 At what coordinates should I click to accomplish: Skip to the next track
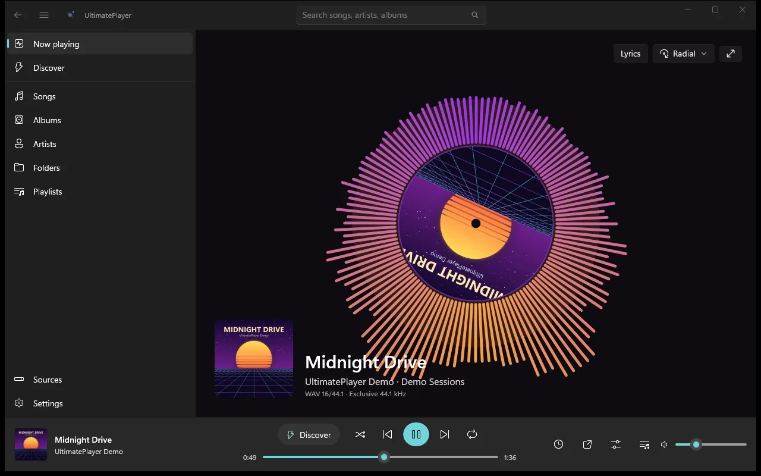point(445,434)
